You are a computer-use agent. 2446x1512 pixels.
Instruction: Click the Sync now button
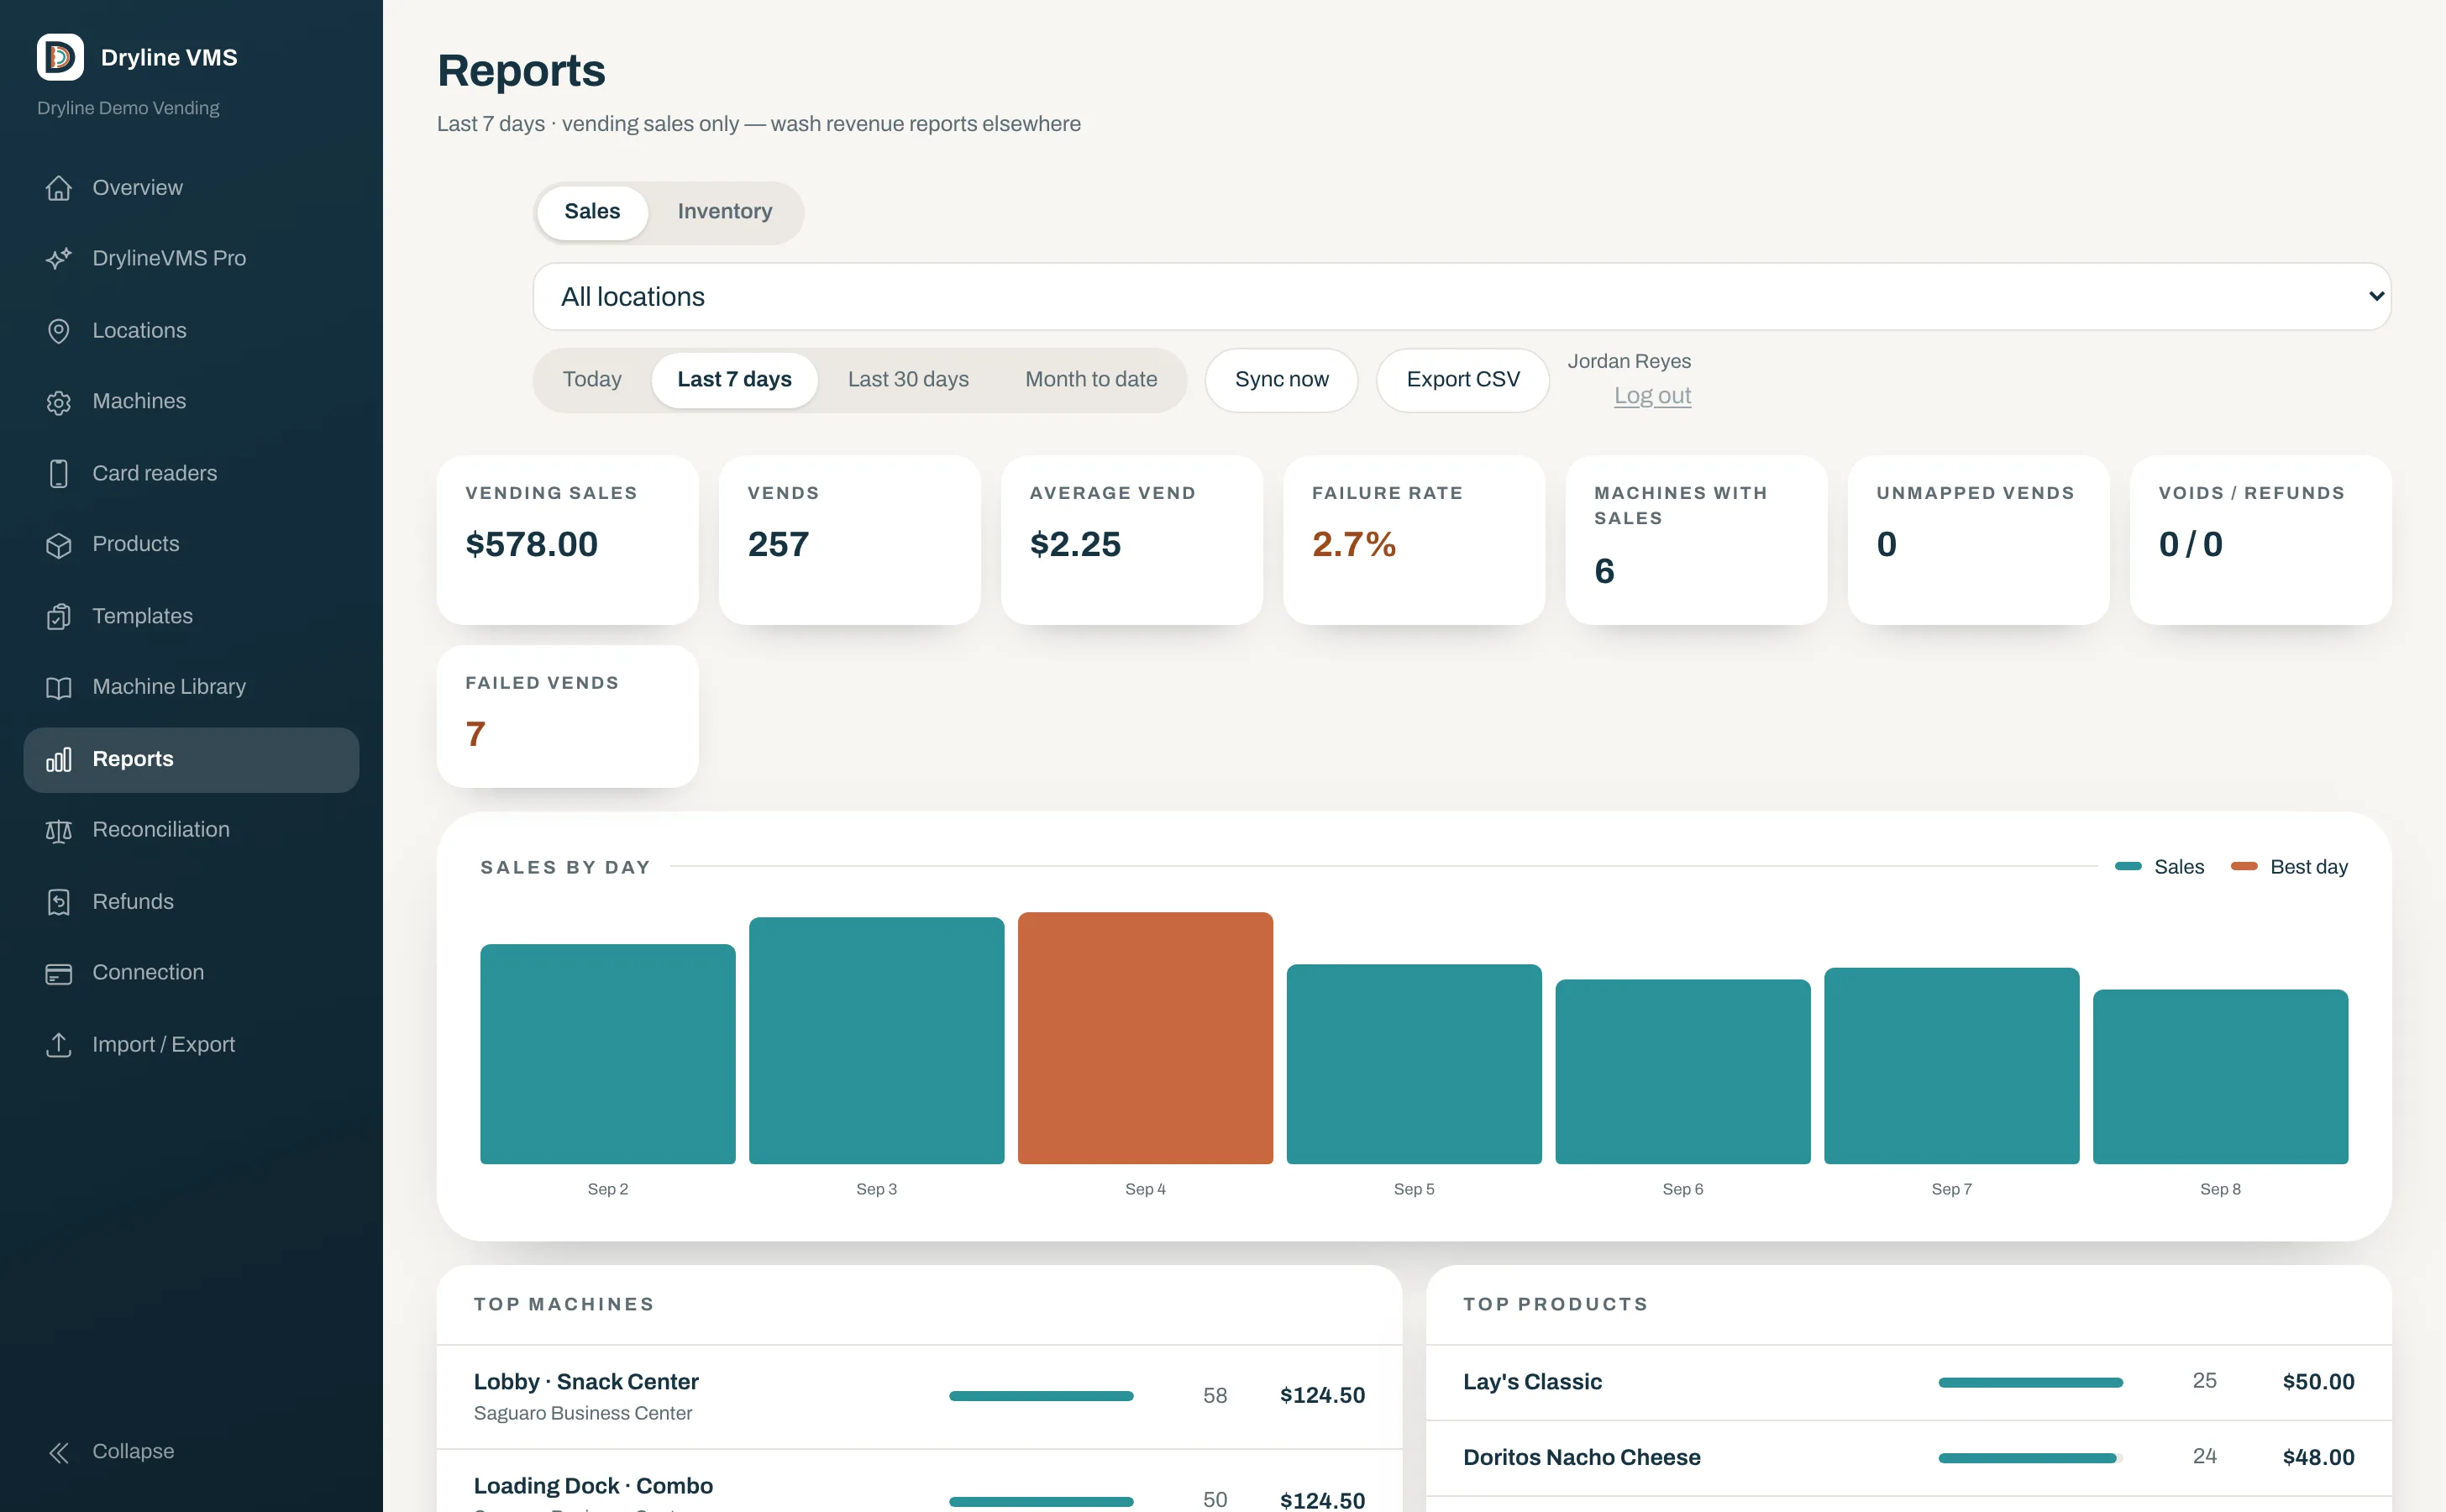tap(1281, 380)
